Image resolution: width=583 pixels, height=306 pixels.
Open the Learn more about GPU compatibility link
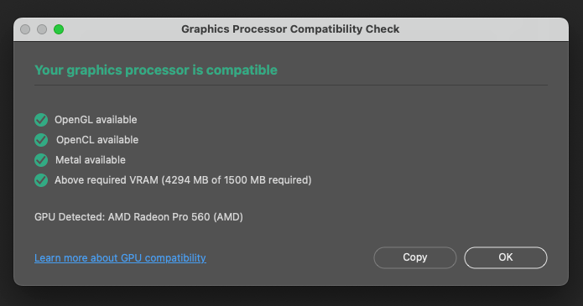[120, 257]
